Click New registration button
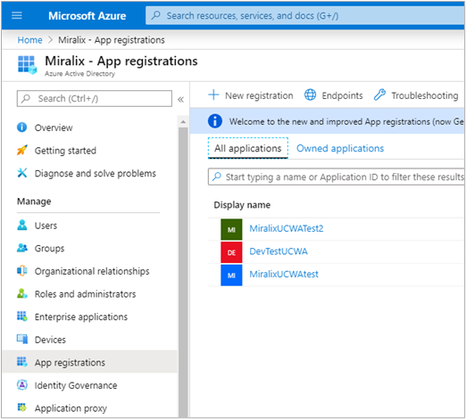466x419 pixels. 250,95
